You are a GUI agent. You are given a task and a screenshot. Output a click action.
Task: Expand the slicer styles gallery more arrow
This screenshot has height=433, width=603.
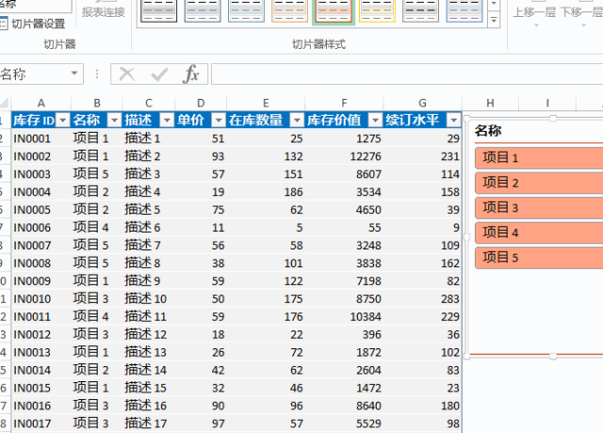pyautogui.click(x=494, y=20)
